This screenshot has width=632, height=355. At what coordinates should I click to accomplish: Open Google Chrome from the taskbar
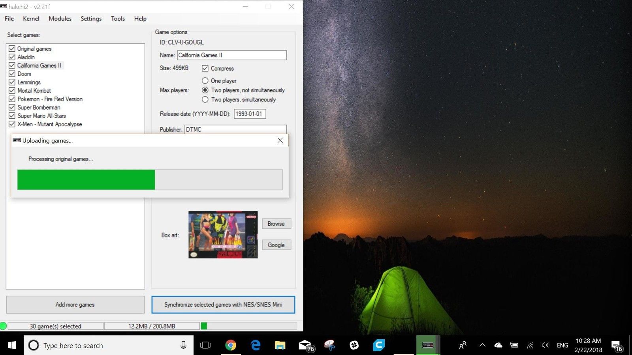[230, 345]
